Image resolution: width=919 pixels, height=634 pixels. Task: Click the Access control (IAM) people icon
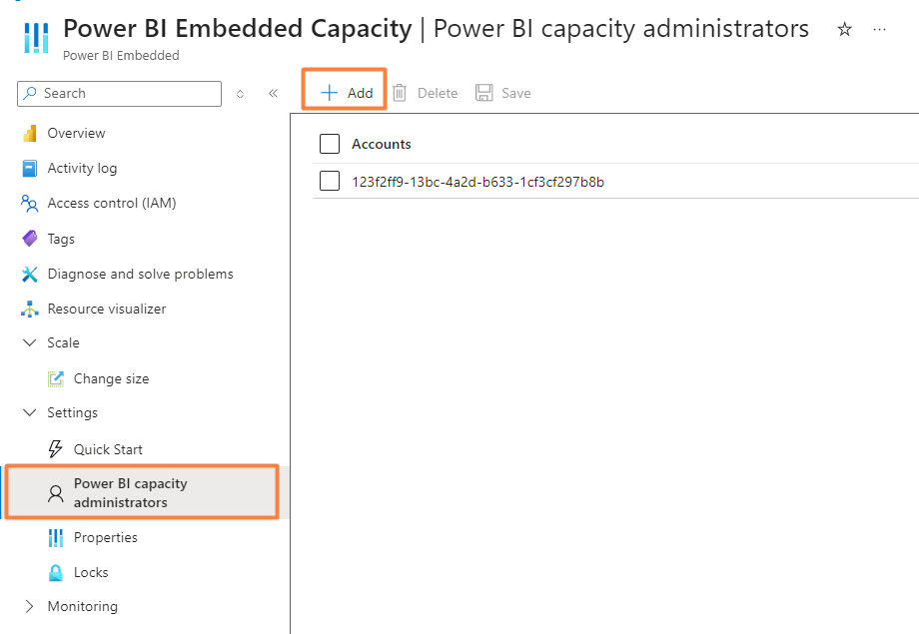click(x=29, y=204)
